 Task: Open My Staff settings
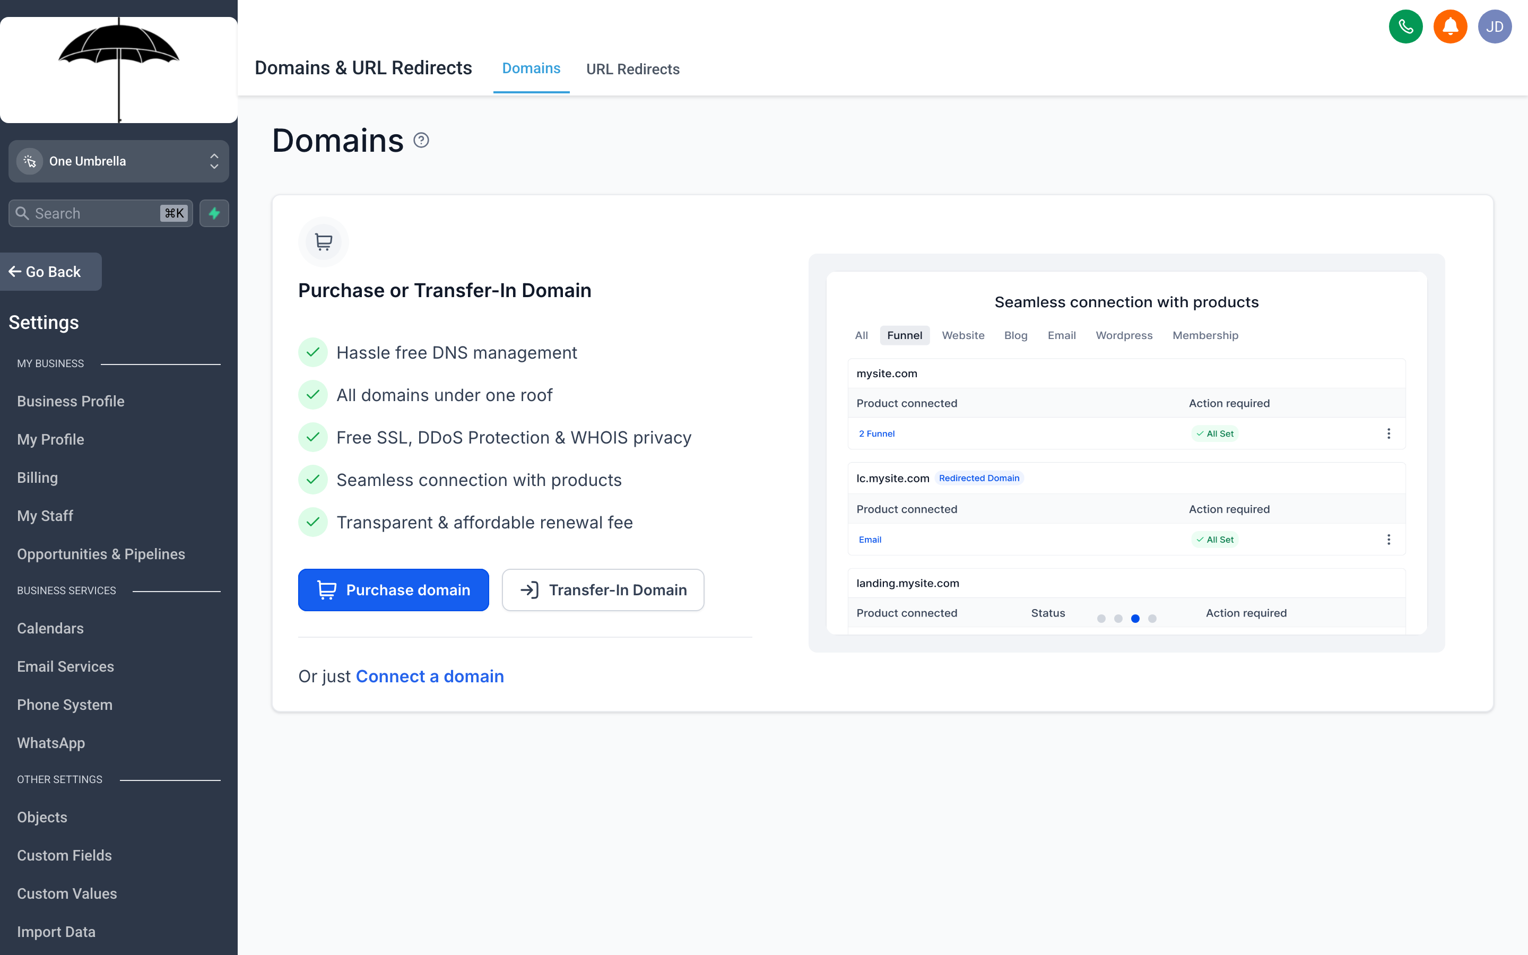pos(45,516)
